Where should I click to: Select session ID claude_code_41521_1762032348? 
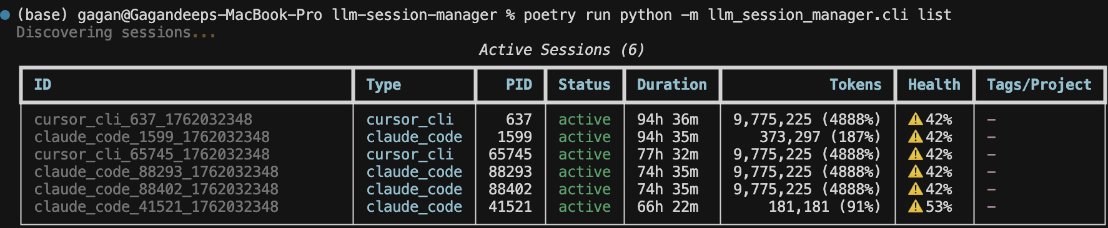pos(156,206)
